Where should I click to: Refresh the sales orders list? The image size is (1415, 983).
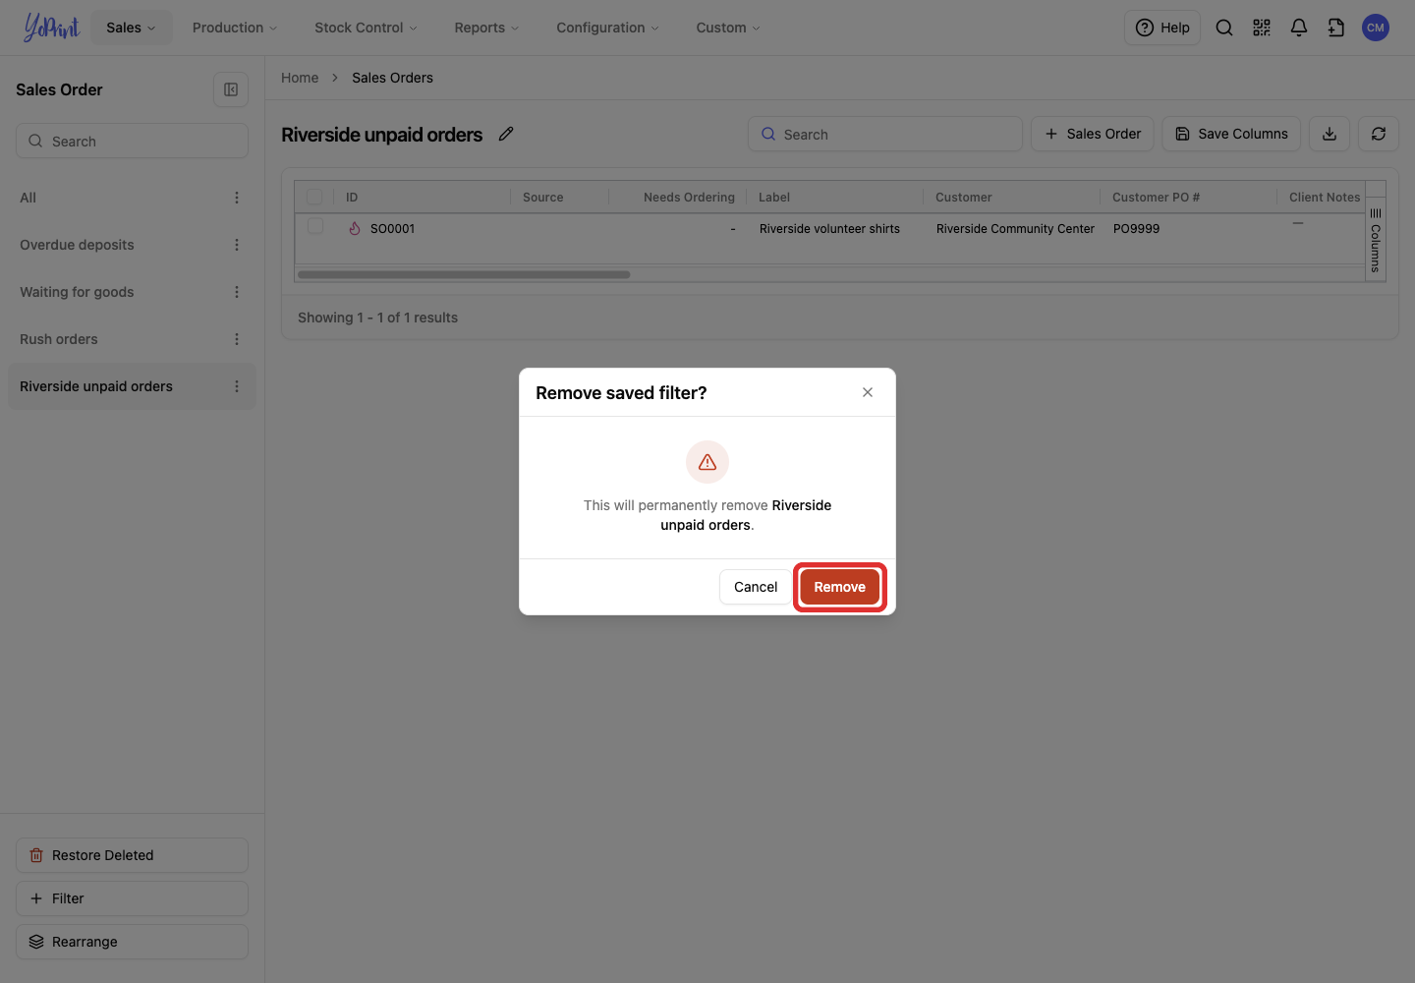(1379, 134)
